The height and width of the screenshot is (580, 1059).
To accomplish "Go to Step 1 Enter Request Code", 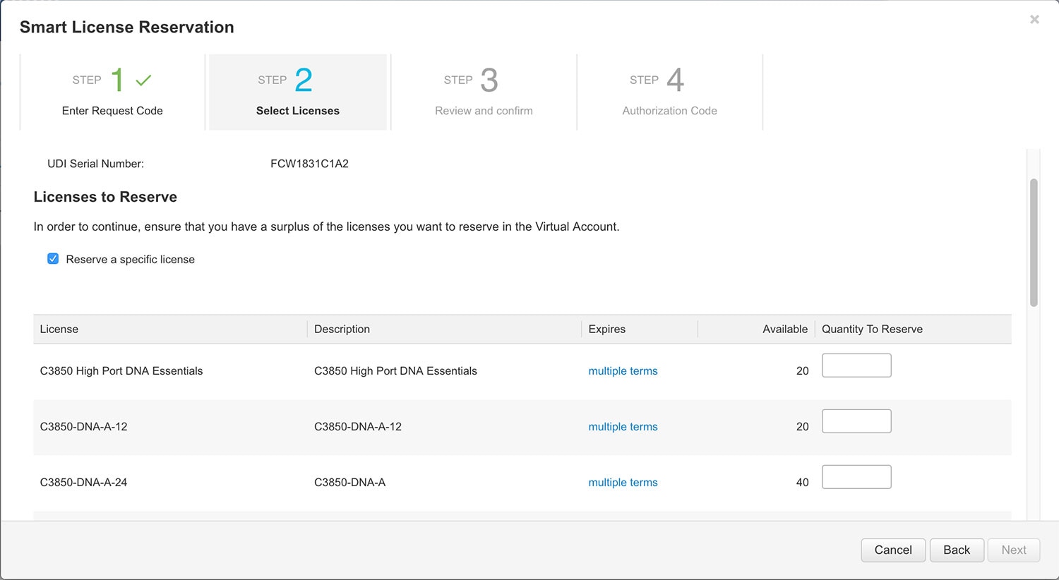I will tap(112, 92).
